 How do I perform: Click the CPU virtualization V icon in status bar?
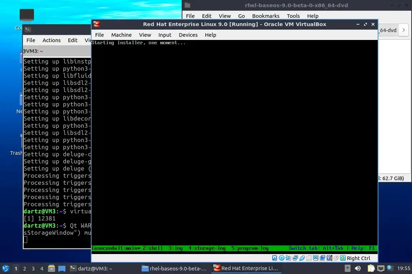[x=329, y=258]
